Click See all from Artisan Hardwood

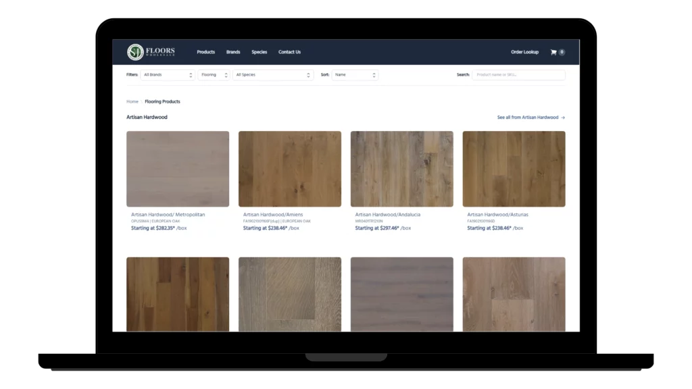pos(528,118)
